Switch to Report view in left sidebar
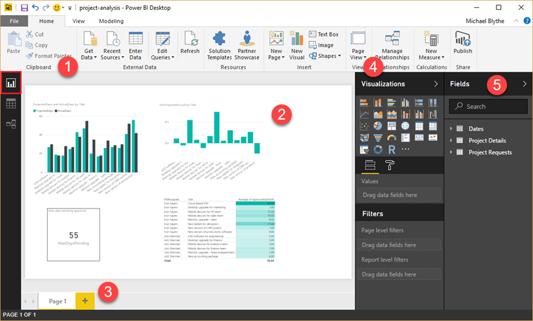 pyautogui.click(x=11, y=83)
